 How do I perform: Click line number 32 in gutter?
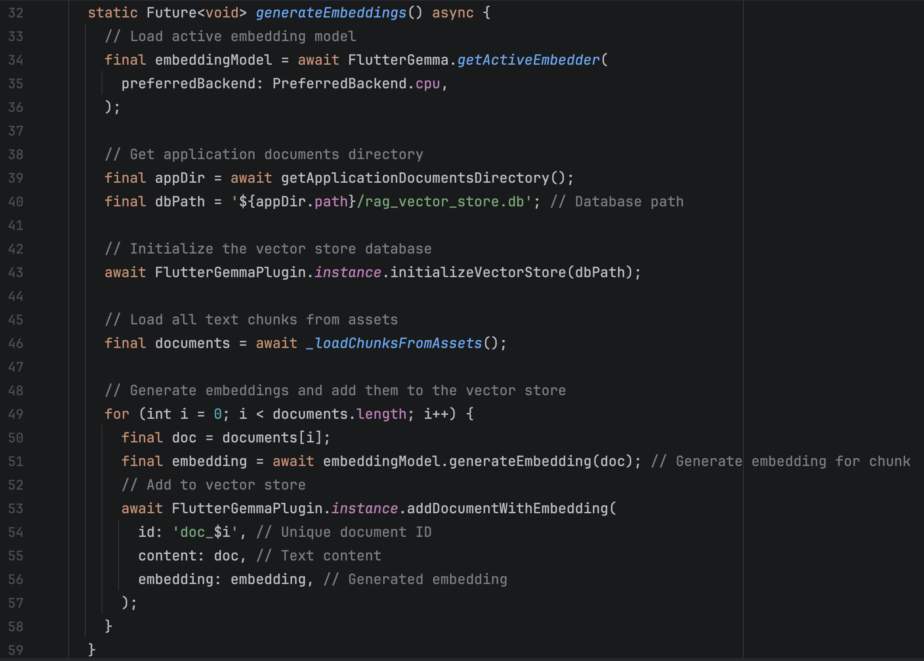coord(16,13)
